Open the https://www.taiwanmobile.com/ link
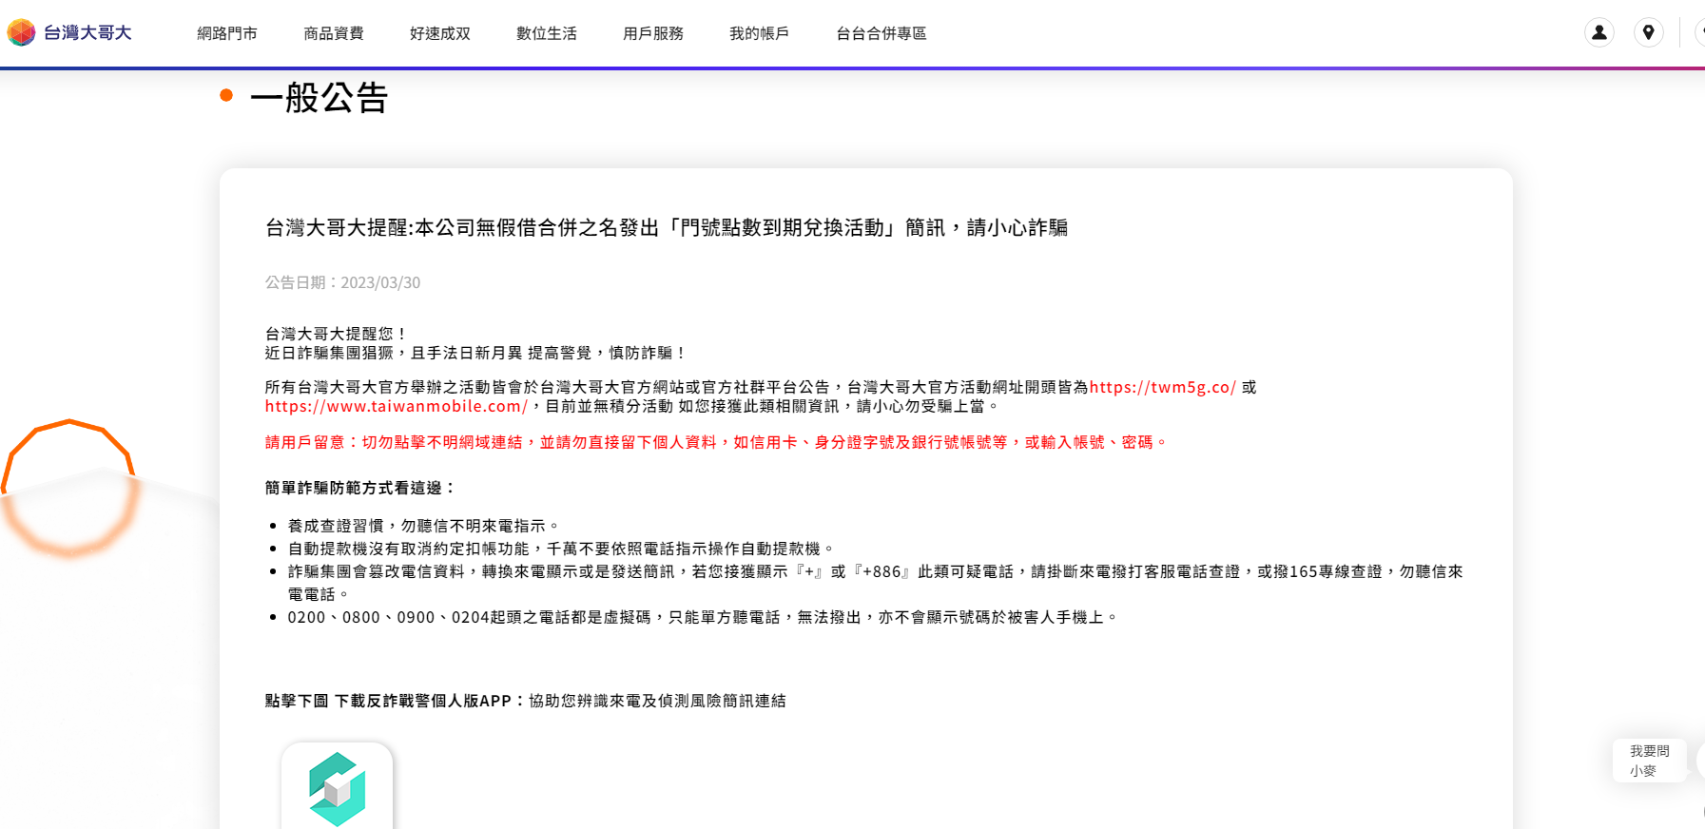Screen dimensions: 1705x829 (396, 406)
